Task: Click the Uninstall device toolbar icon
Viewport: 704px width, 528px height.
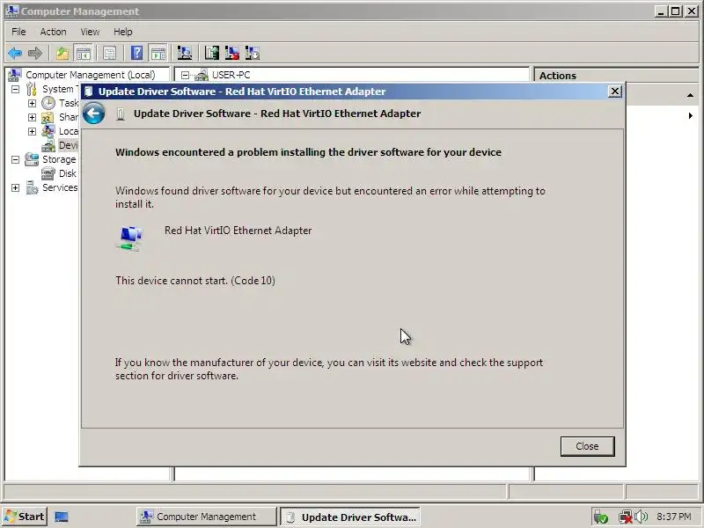Action: [232, 54]
